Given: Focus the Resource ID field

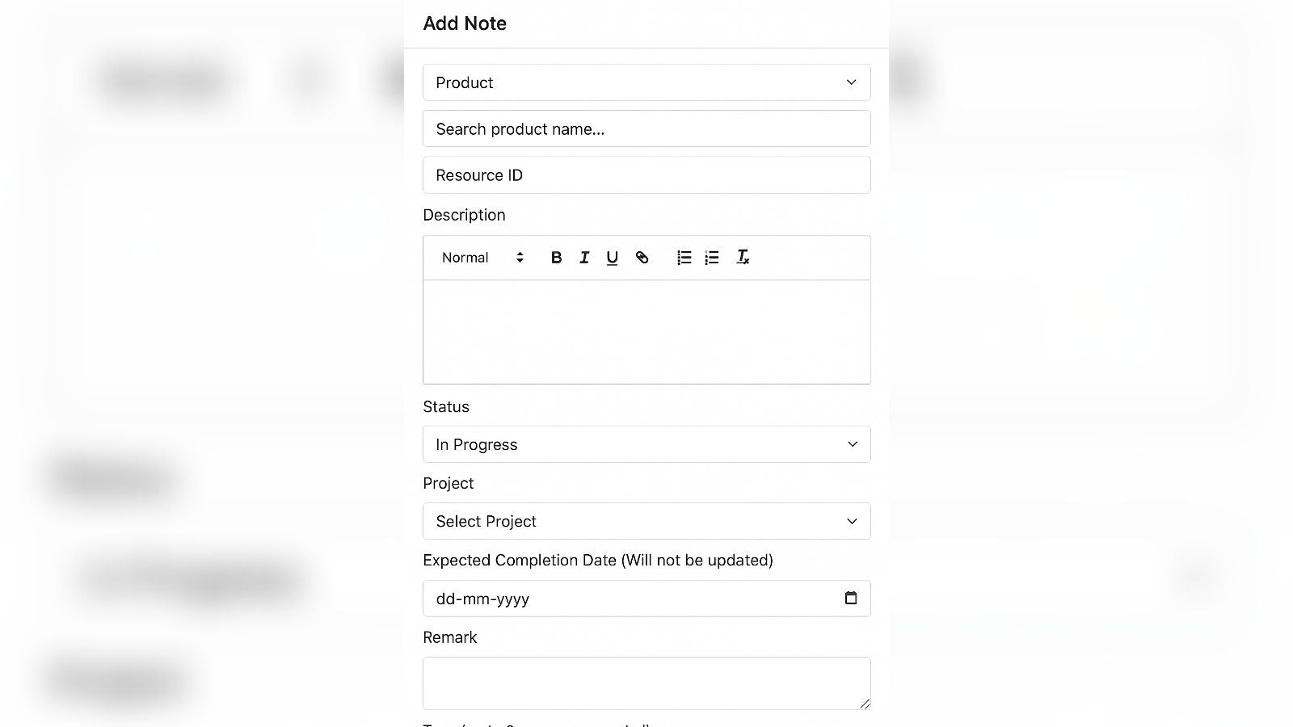Looking at the screenshot, I should (x=646, y=174).
